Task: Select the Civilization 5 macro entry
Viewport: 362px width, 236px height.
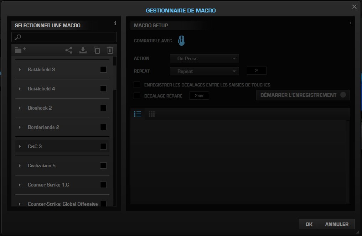Action: pyautogui.click(x=42, y=166)
